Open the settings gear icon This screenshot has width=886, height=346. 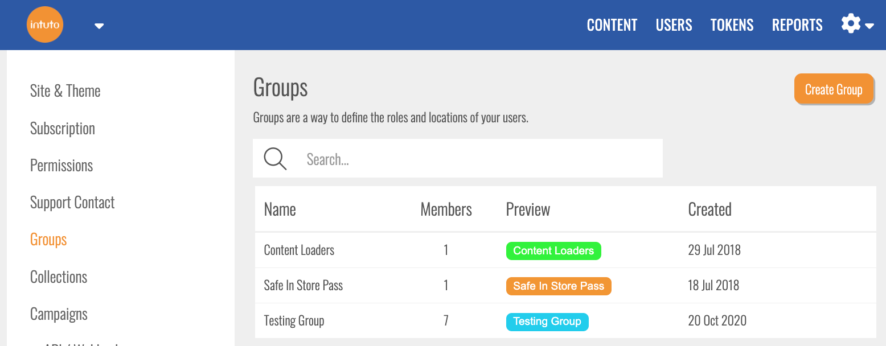851,24
